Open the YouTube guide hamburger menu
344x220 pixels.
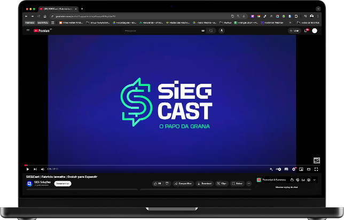coord(28,30)
